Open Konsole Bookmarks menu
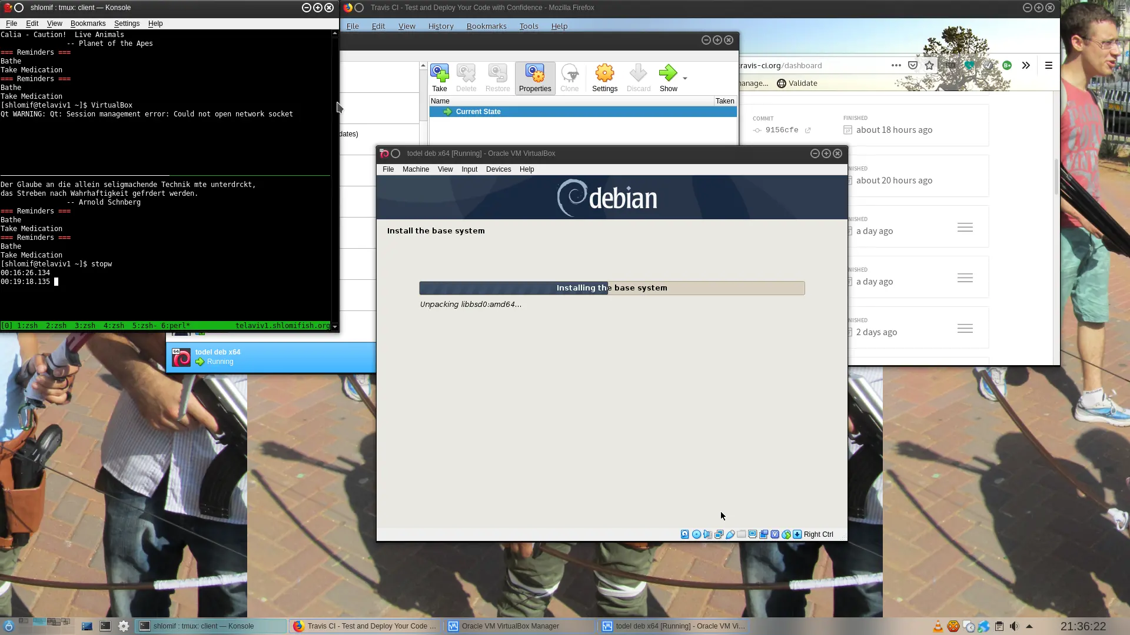Viewport: 1130px width, 635px height. point(88,24)
